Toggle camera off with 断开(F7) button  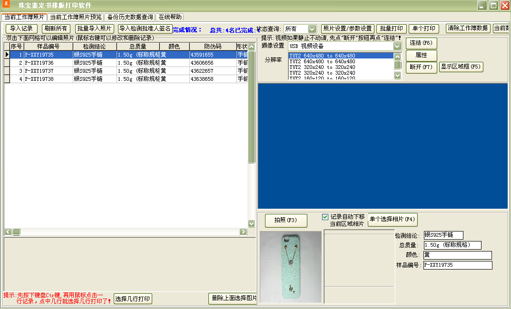pyautogui.click(x=421, y=67)
